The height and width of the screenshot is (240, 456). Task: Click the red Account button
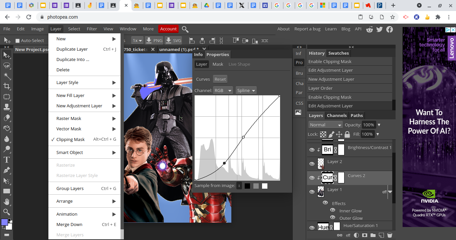click(x=168, y=29)
